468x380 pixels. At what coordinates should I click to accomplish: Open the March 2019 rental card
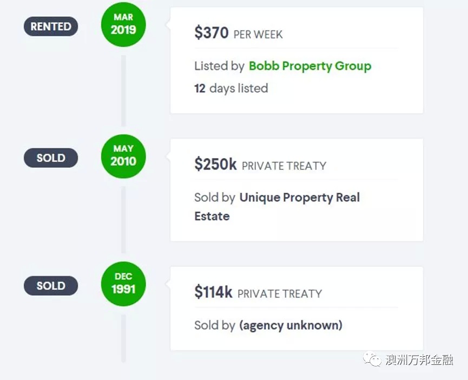coord(296,60)
